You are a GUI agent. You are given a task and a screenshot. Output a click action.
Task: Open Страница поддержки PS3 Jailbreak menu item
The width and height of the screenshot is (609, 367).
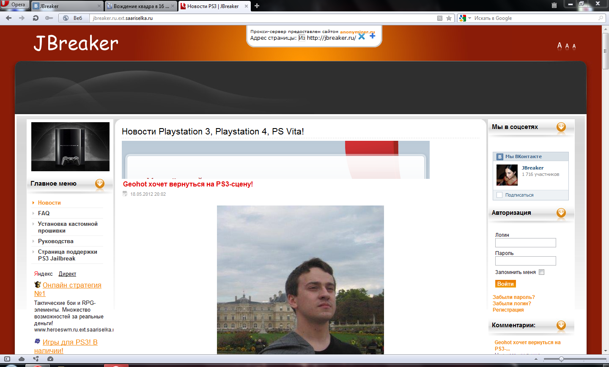coord(68,255)
